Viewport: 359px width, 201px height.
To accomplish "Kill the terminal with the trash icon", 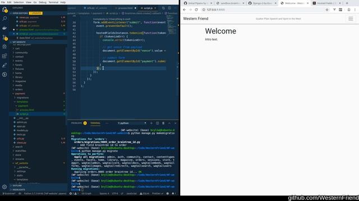I will coord(163,123).
